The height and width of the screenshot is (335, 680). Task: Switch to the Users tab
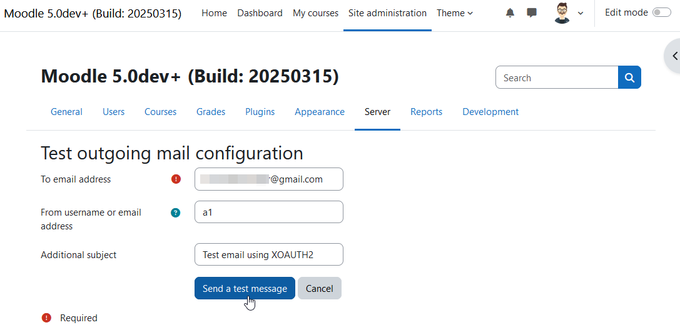(114, 112)
